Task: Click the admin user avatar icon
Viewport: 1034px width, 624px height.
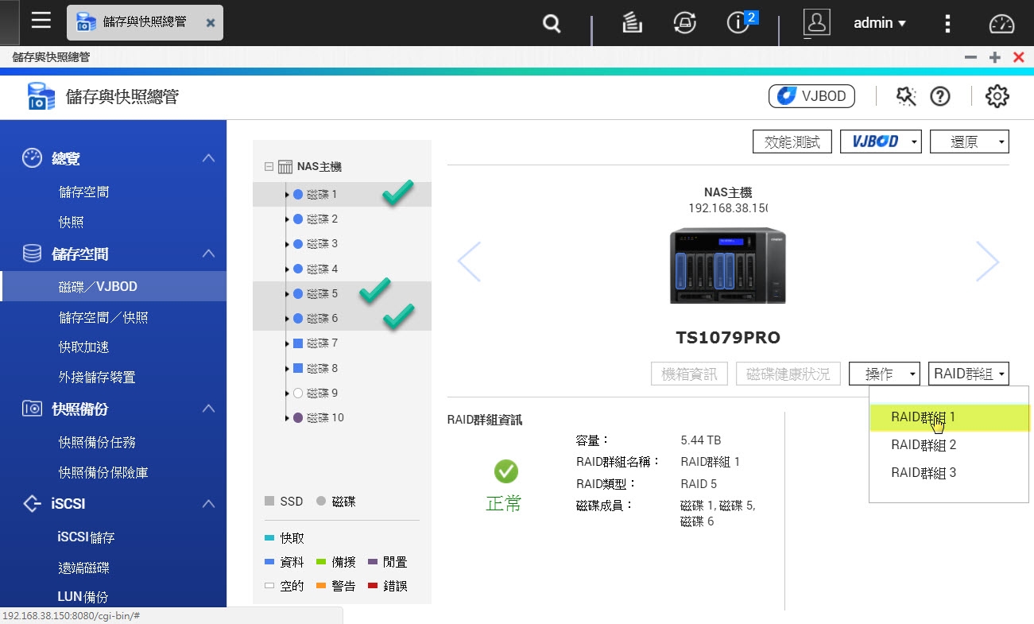Action: point(816,23)
